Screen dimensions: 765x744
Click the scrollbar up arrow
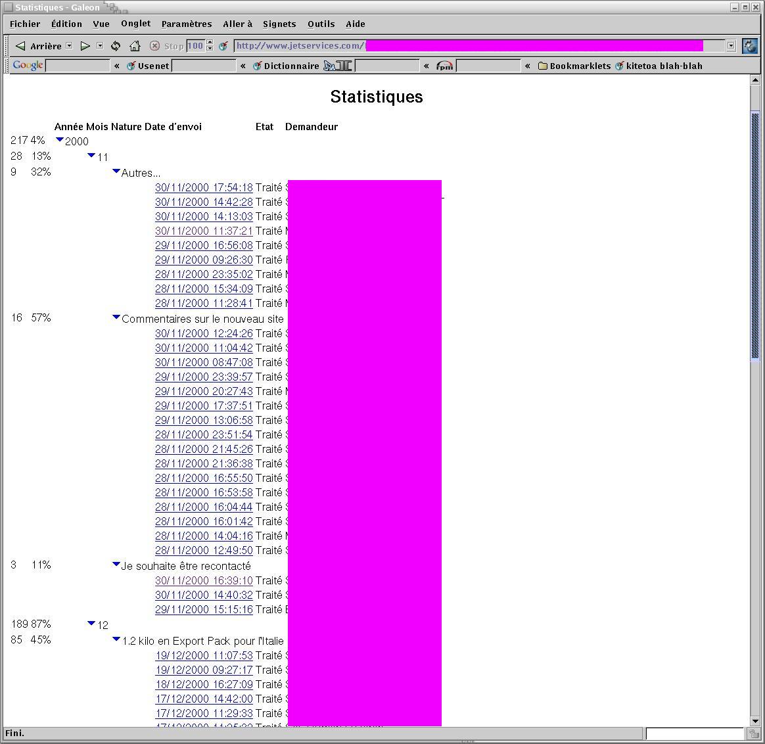(x=754, y=80)
